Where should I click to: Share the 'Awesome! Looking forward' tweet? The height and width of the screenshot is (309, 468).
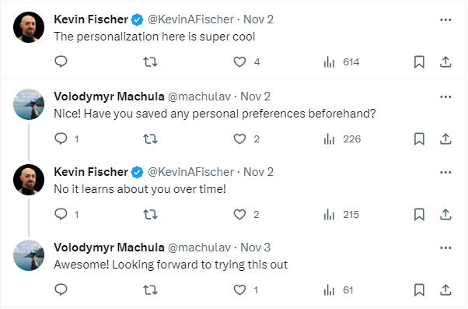445,290
